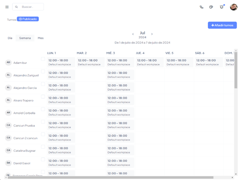Click the horizontal scrollbar right arrow
The width and height of the screenshot is (240, 180).
(x=232, y=177)
